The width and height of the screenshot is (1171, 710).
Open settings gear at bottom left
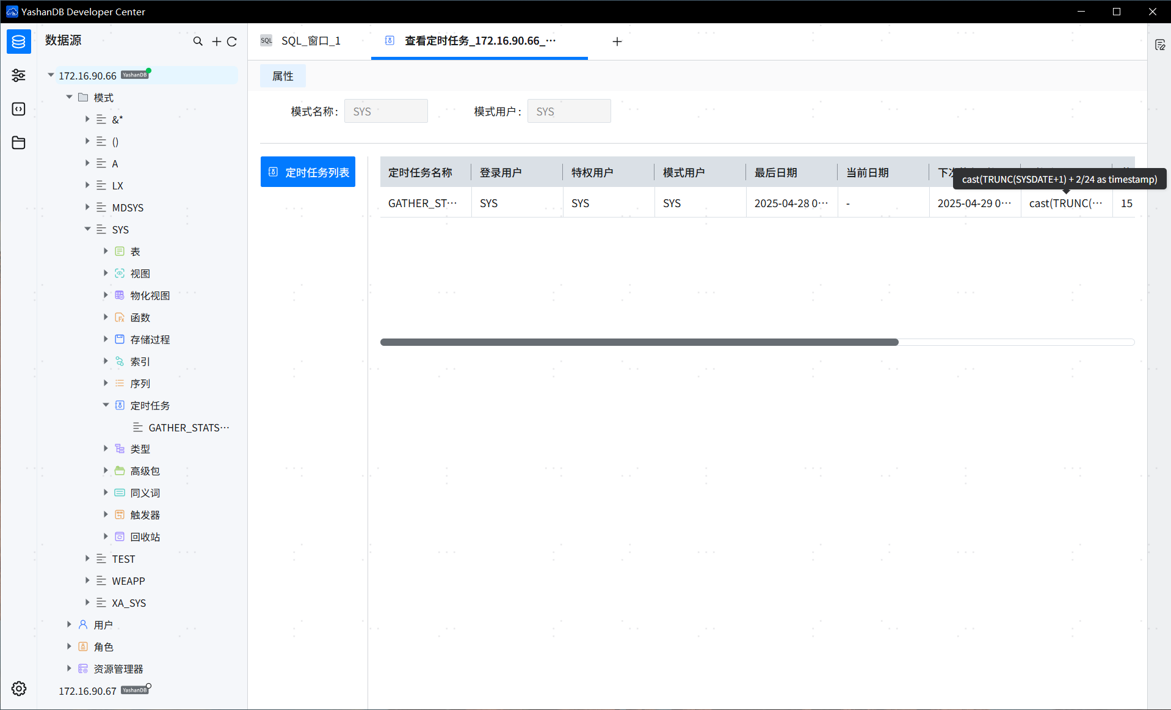coord(19,689)
